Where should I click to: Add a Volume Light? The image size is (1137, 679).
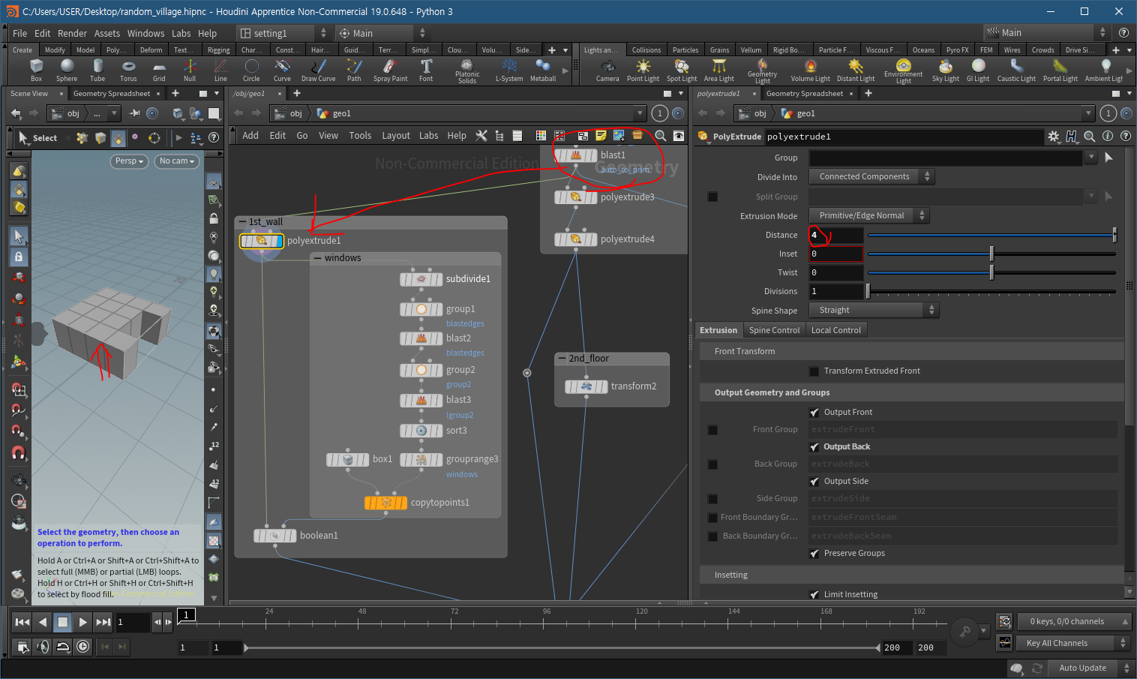pos(810,70)
